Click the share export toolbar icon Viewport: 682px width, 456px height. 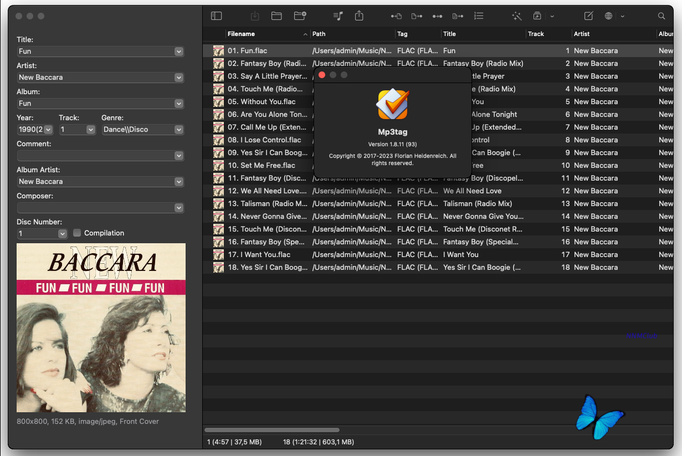(359, 16)
